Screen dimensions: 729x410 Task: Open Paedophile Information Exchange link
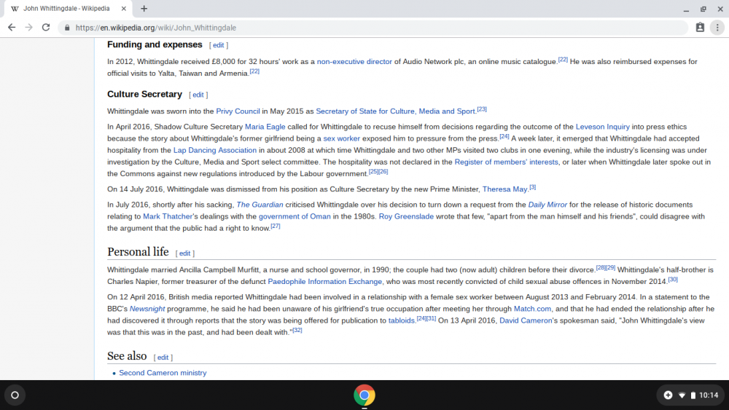tap(325, 281)
